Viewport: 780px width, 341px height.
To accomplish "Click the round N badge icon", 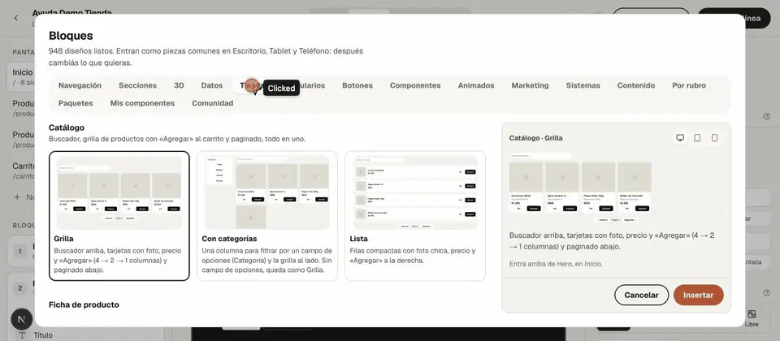I will pos(21,320).
